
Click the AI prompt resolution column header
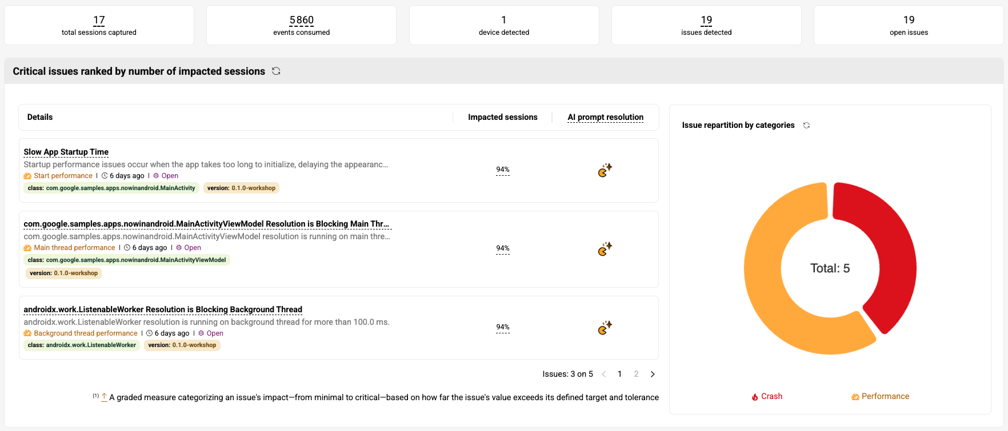coord(605,117)
